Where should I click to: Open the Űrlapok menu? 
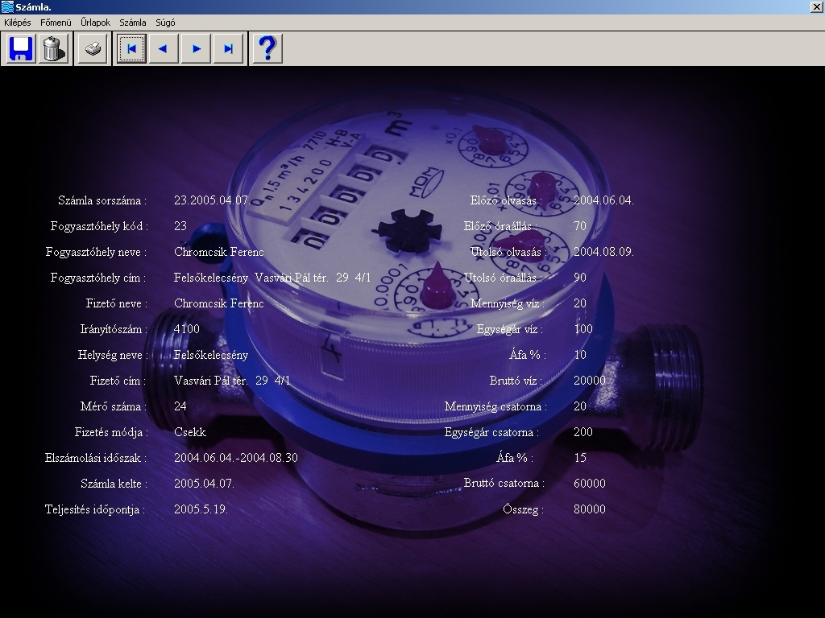click(95, 23)
